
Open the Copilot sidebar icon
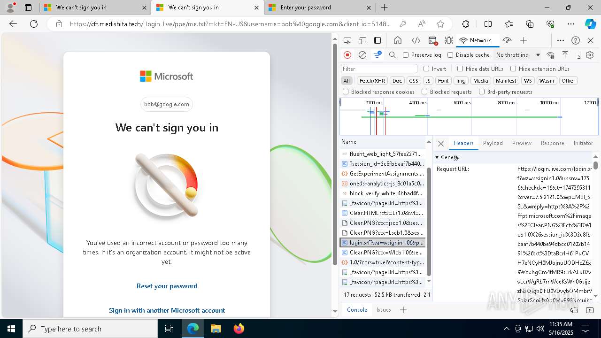tap(590, 24)
